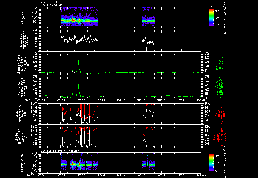Viewport: 258px width, 178px height.
Task: Select the "VEx ELS-06 HR" title text
Action: pyautogui.click(x=51, y=6)
